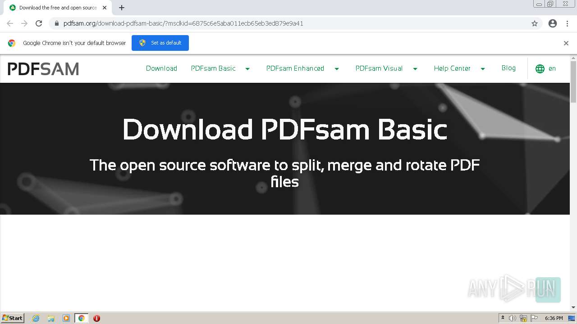Expand Help Center dropdown arrow

pyautogui.click(x=483, y=69)
